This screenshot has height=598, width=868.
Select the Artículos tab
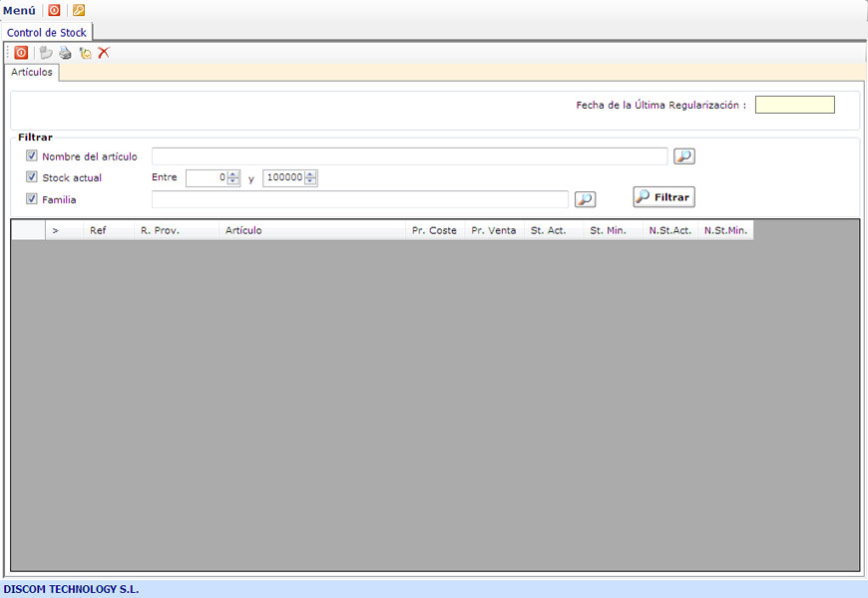coord(32,72)
